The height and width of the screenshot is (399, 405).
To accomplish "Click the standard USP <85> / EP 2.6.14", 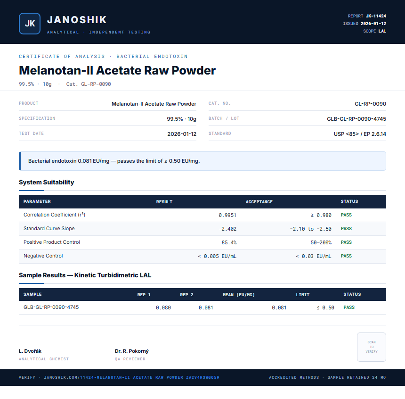I will [360, 134].
